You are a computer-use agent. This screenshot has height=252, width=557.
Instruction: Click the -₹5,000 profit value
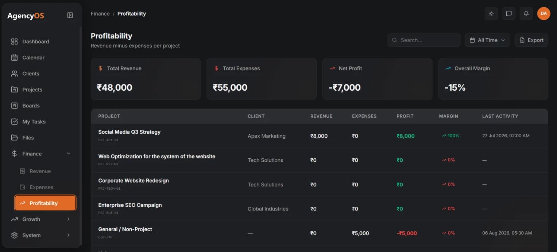[x=407, y=233]
